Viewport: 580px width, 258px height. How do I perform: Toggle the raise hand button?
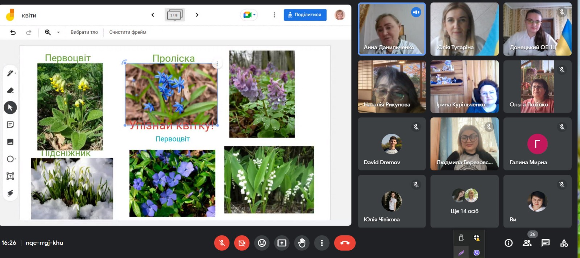pos(302,243)
